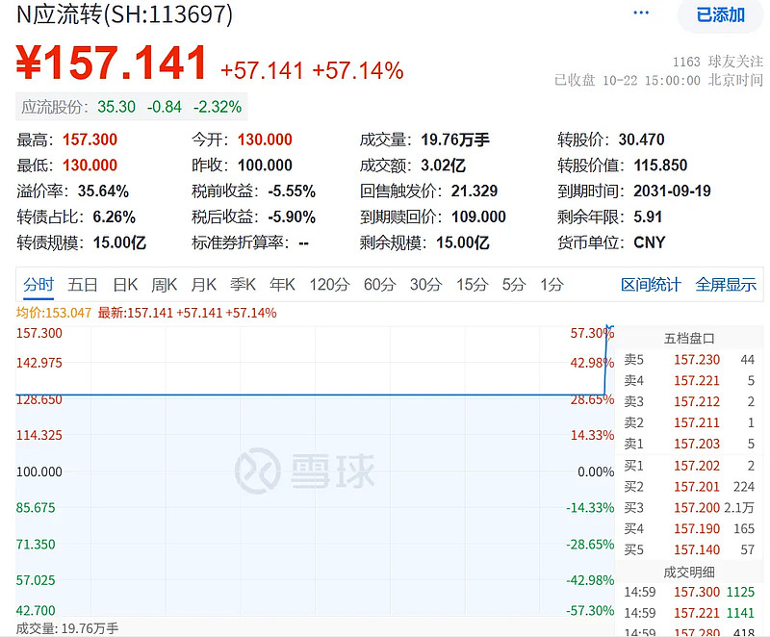The height and width of the screenshot is (637, 770).
Task: Click the latest 157.300 trade in 成交明细
Action: pyautogui.click(x=695, y=593)
